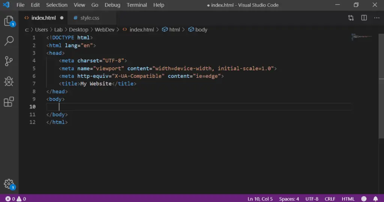Click the unsaved dot on index.html tab
The image size is (384, 202).
62,18
